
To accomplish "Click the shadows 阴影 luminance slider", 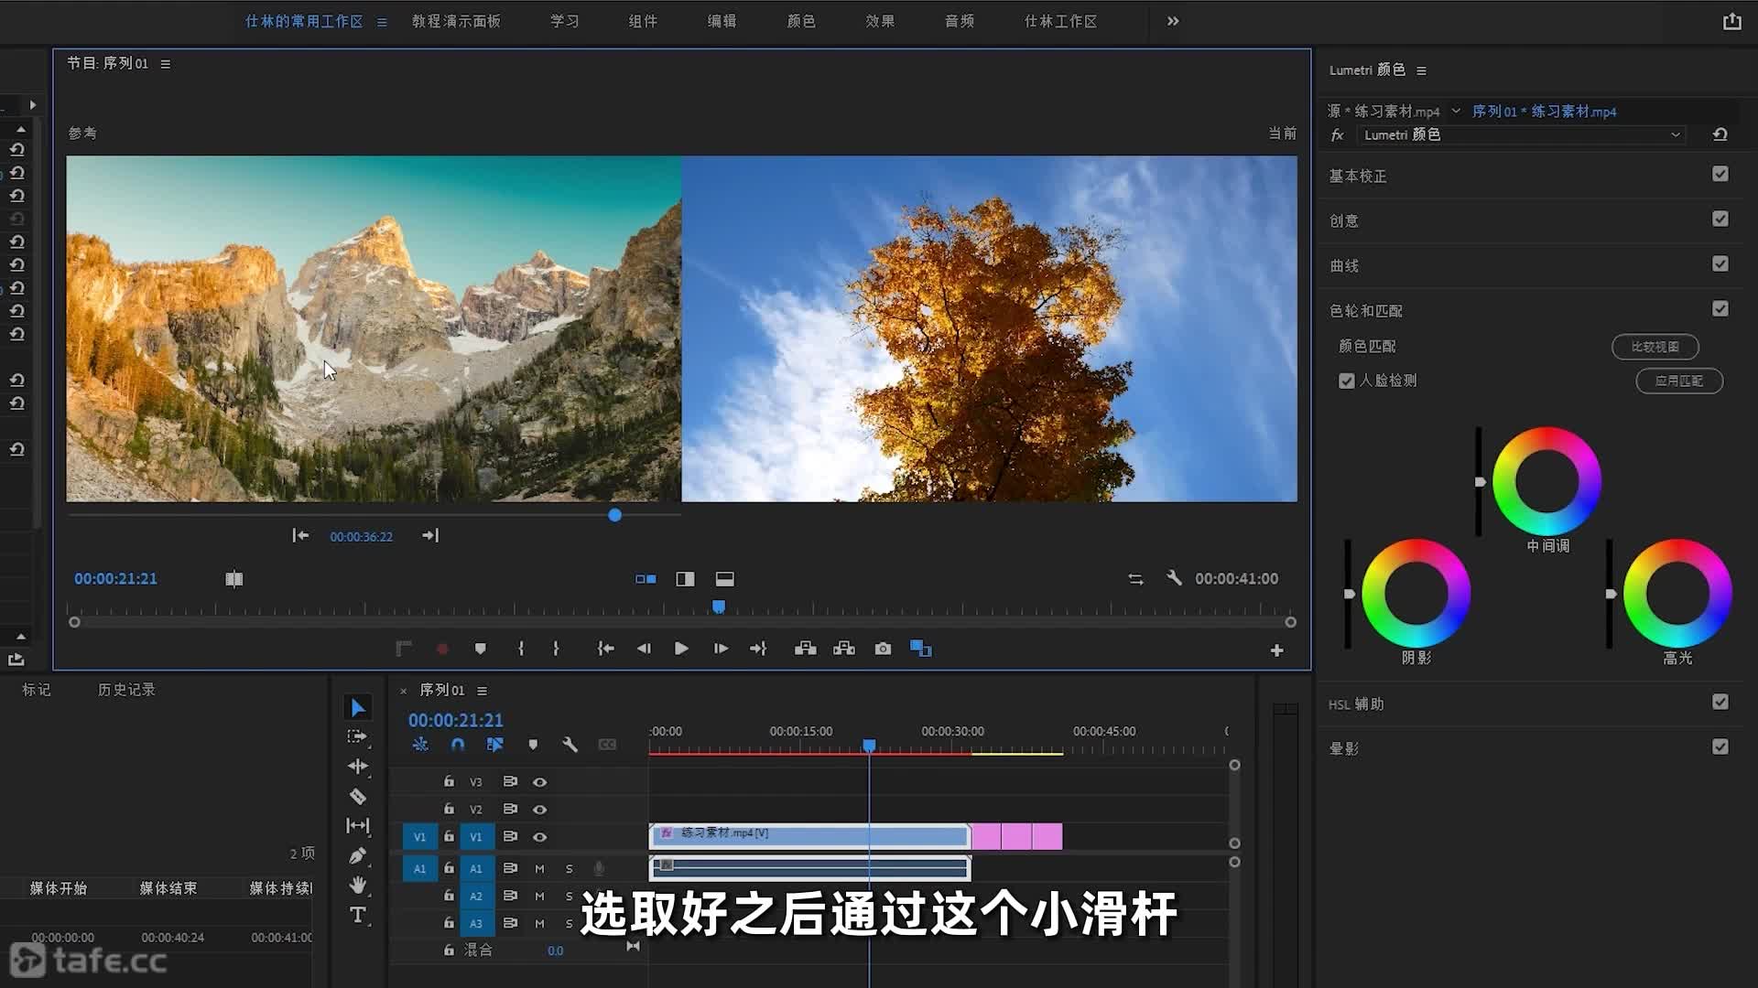I will pyautogui.click(x=1348, y=594).
